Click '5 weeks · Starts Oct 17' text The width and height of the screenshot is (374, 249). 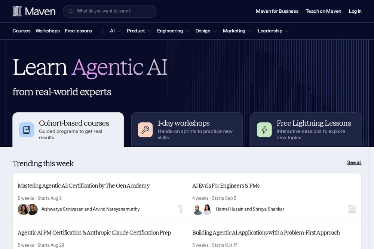pos(215,245)
